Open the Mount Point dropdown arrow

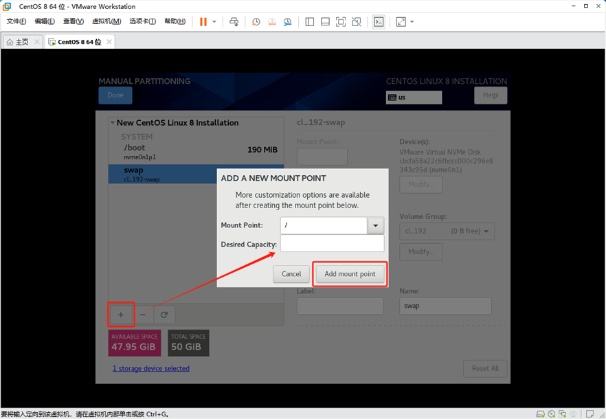click(x=375, y=225)
